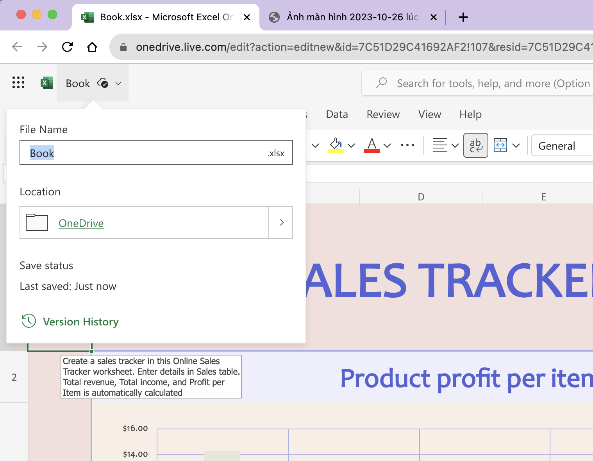
Task: Toggle Wrap Text button
Action: coord(476,145)
